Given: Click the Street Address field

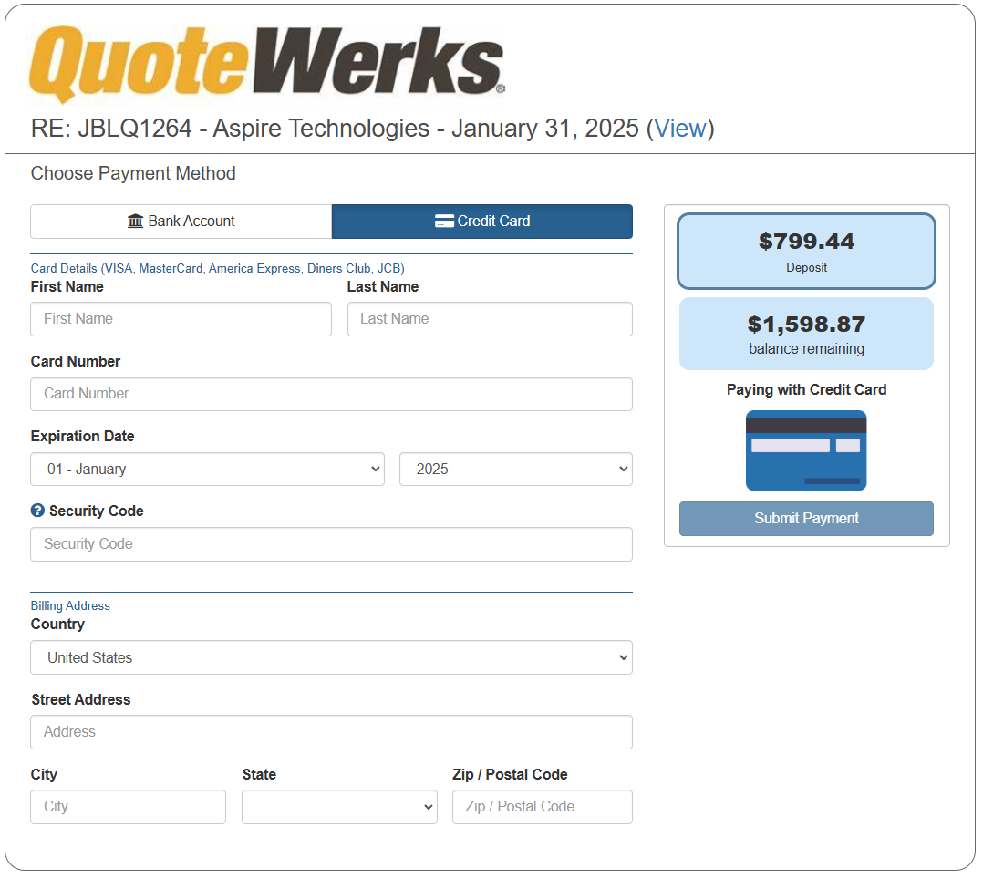Looking at the screenshot, I should coord(331,732).
